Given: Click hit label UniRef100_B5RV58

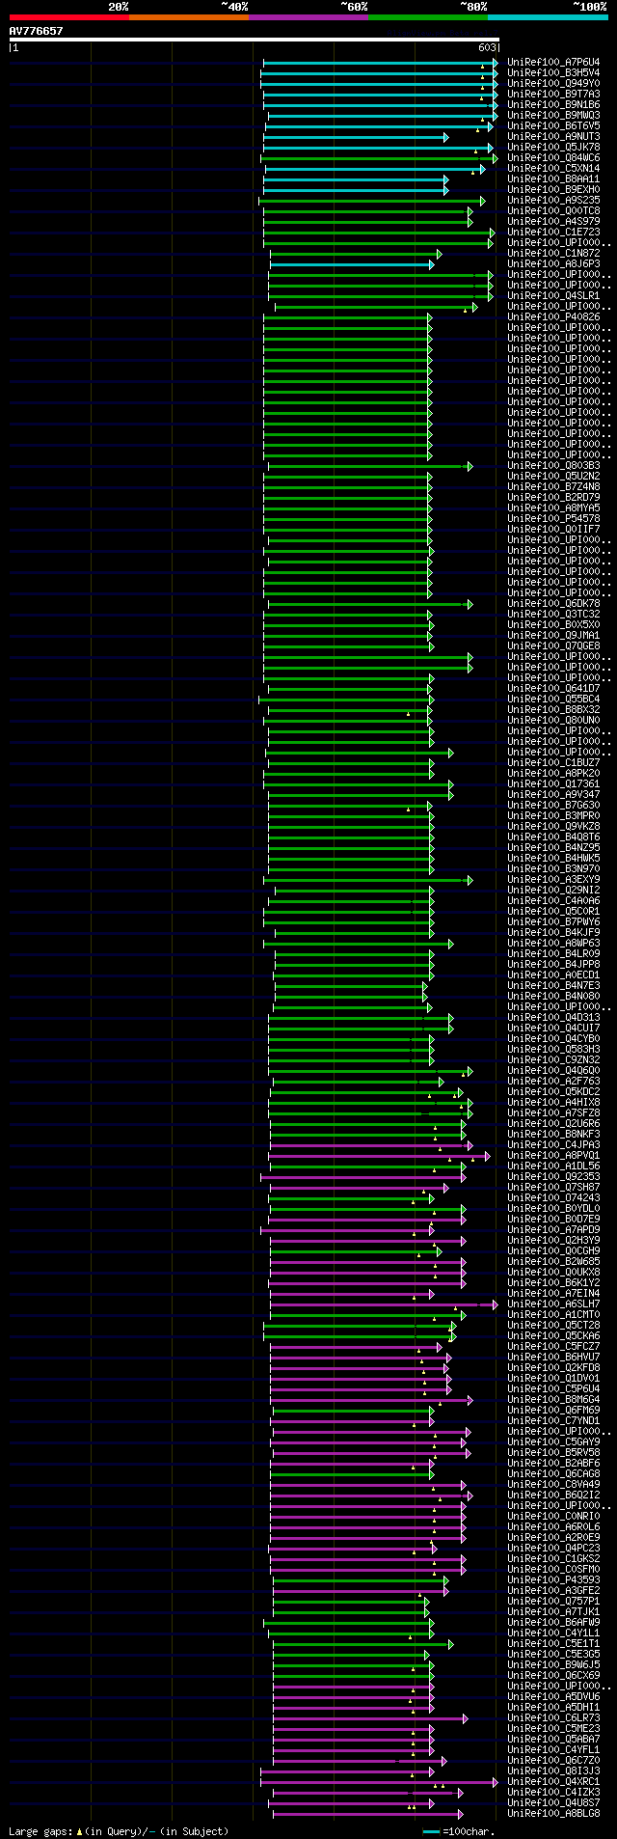Looking at the screenshot, I should 553,1452.
